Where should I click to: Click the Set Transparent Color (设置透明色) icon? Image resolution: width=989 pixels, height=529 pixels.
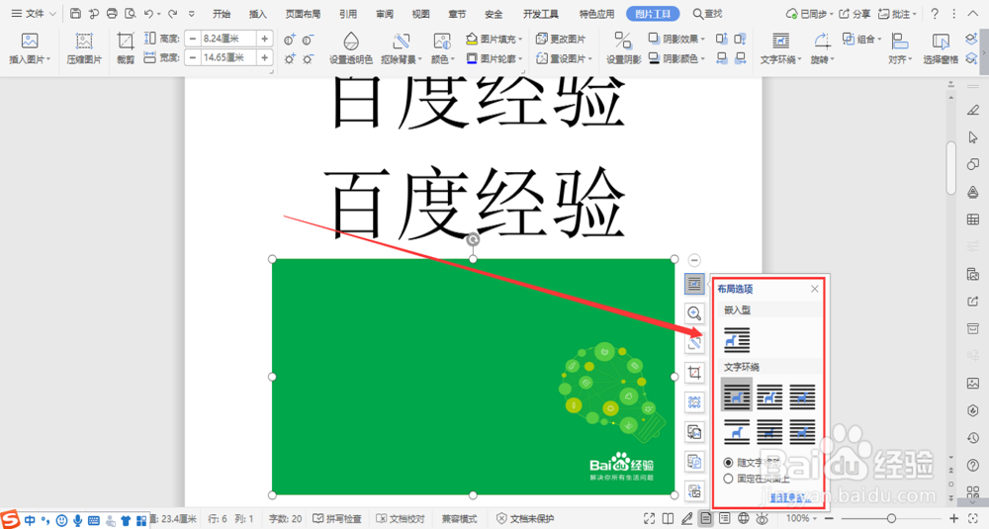click(x=351, y=42)
